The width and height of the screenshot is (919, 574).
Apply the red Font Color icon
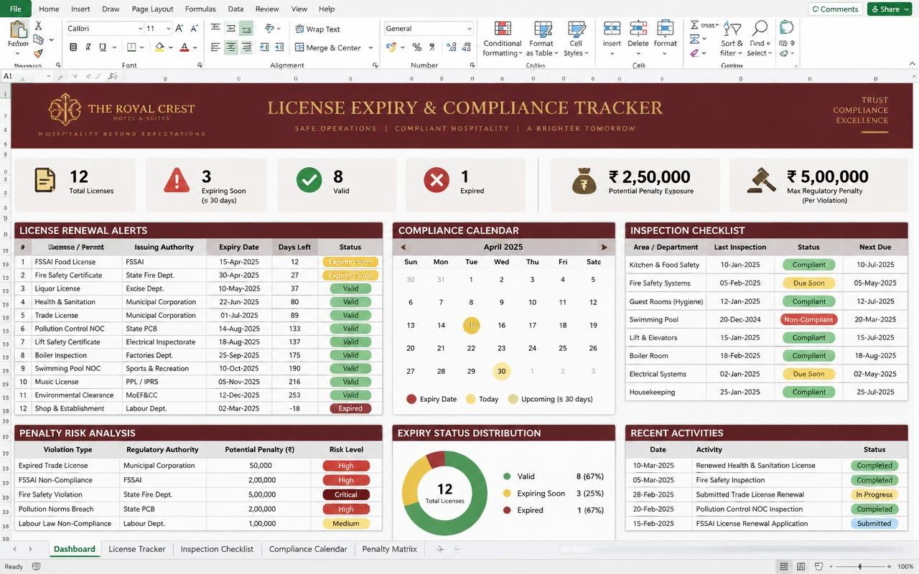pyautogui.click(x=185, y=47)
